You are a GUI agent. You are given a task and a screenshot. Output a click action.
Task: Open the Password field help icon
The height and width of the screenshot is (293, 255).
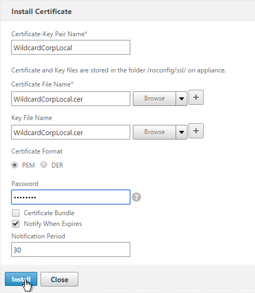pyautogui.click(x=136, y=197)
